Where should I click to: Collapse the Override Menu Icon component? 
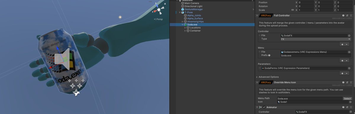(257, 82)
